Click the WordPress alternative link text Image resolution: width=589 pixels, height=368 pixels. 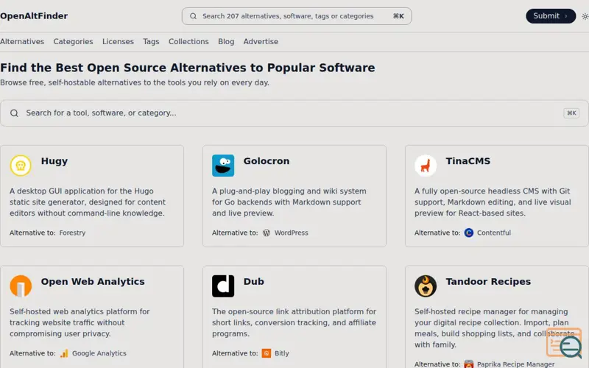[291, 233]
